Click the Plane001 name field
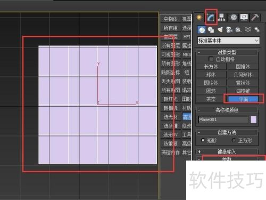This screenshot has height=200, width=266. coord(223,119)
